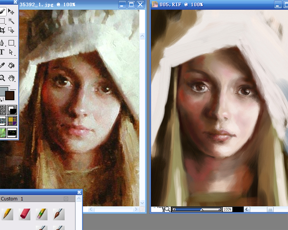This screenshot has width=288, height=230.
Task: Select the Rectangular Selection tool
Action: click(2, 21)
